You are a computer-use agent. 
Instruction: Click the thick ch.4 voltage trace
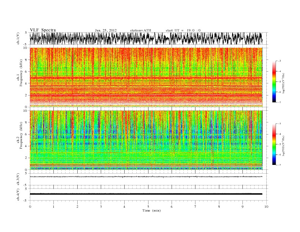(146, 194)
